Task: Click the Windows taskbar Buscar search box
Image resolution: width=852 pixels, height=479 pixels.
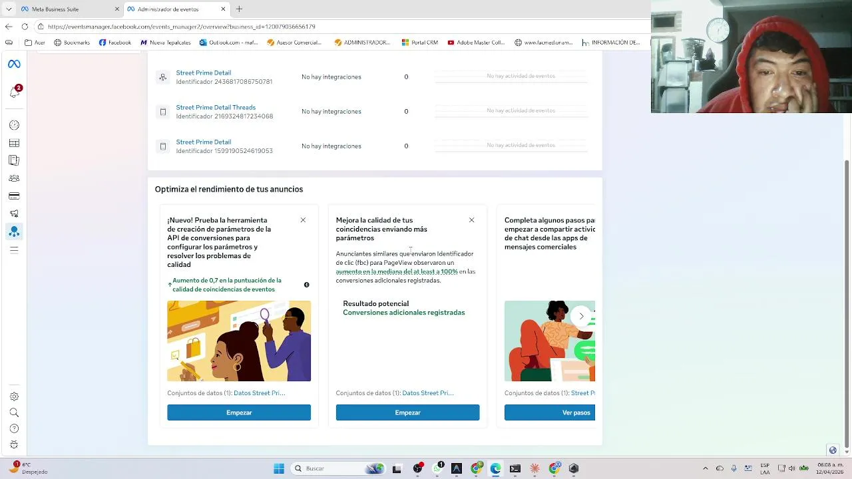Action: click(339, 468)
